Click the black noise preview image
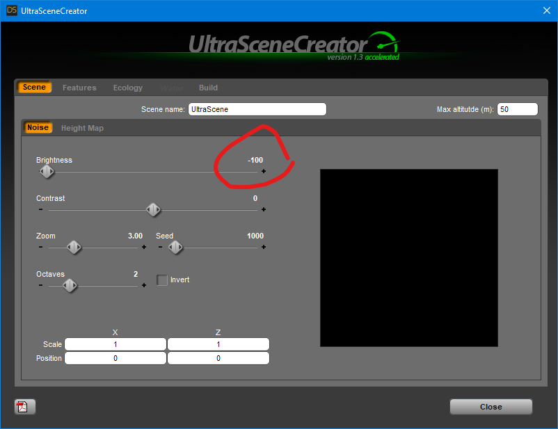558x429 pixels. [x=409, y=258]
